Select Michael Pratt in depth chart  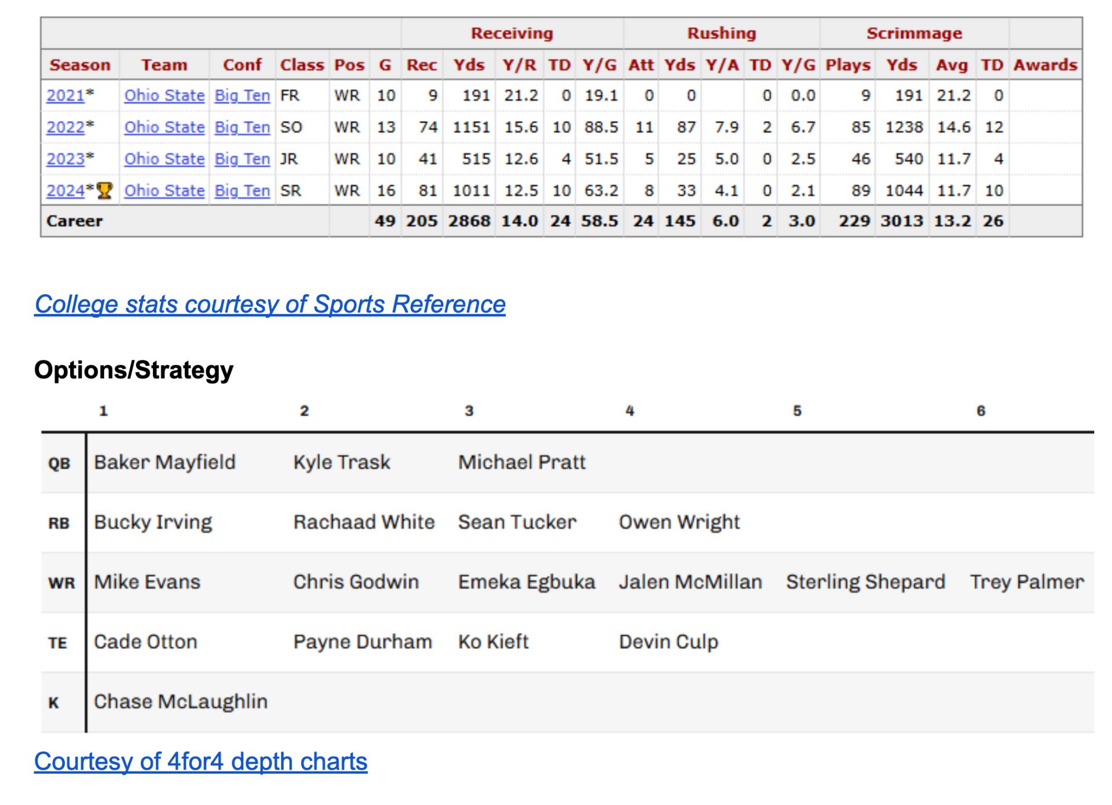522,462
